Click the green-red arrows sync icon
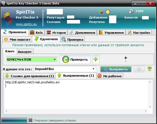 [101, 12]
